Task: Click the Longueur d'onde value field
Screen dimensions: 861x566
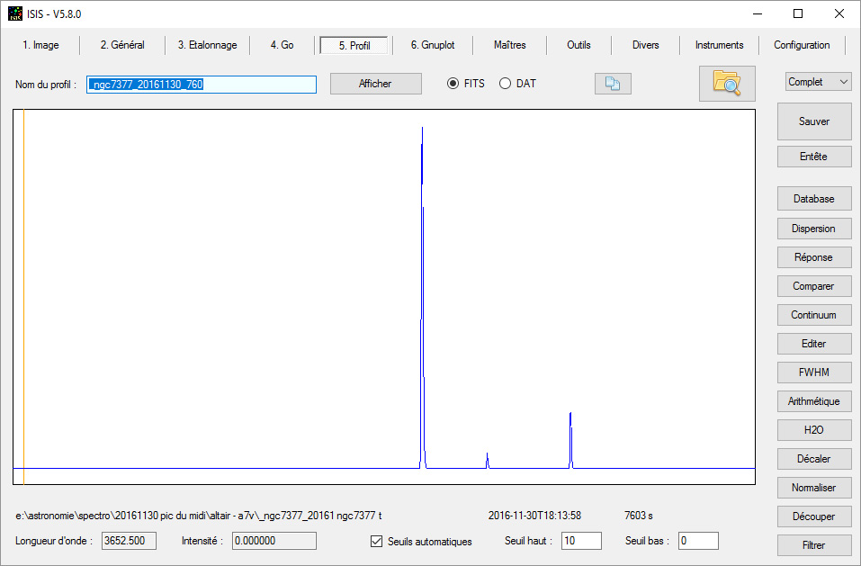Action: 129,541
